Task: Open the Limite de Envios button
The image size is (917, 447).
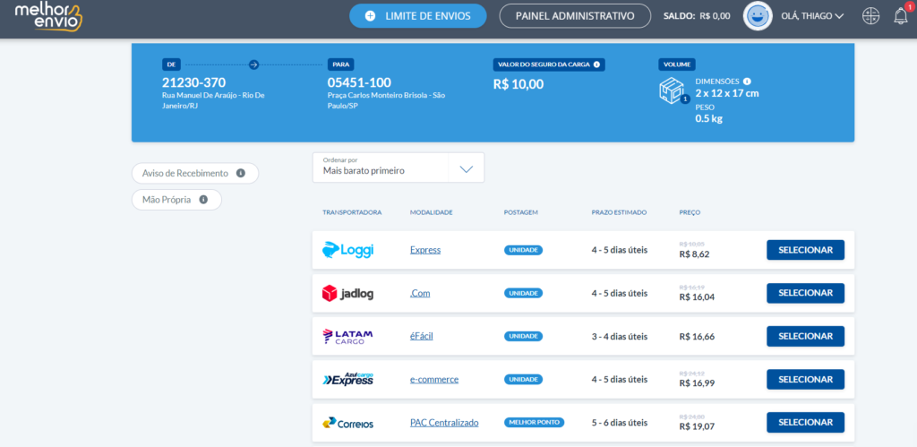Action: [417, 16]
